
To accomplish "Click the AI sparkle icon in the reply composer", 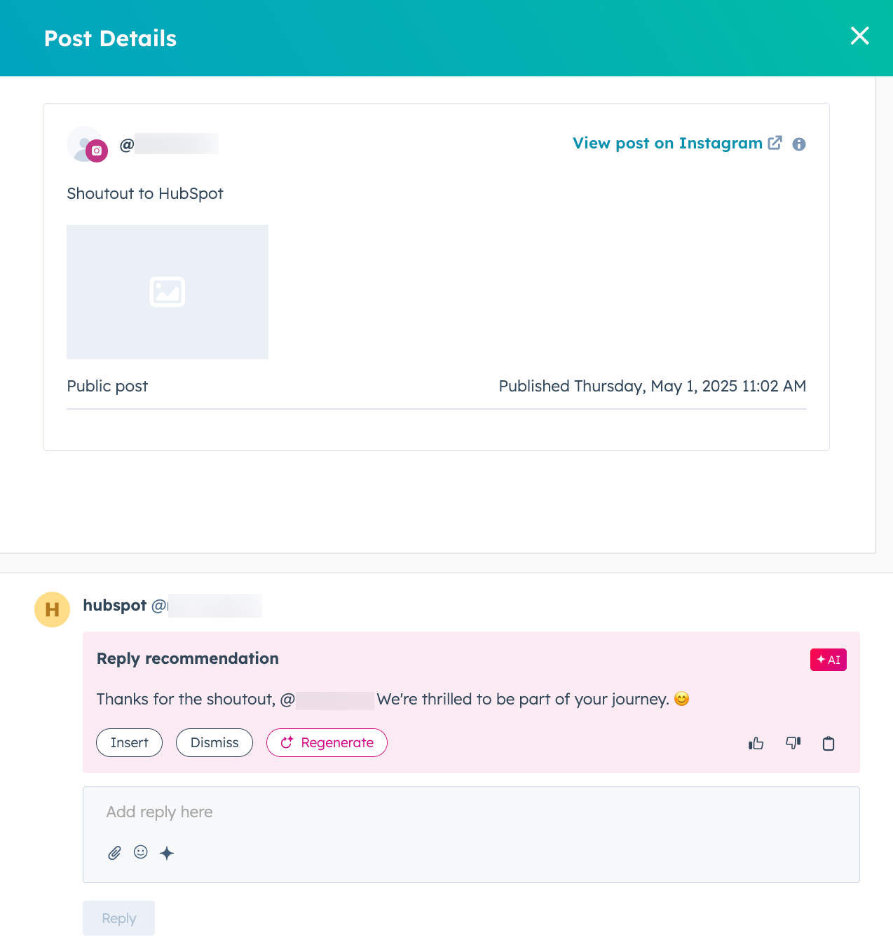I will 167,853.
